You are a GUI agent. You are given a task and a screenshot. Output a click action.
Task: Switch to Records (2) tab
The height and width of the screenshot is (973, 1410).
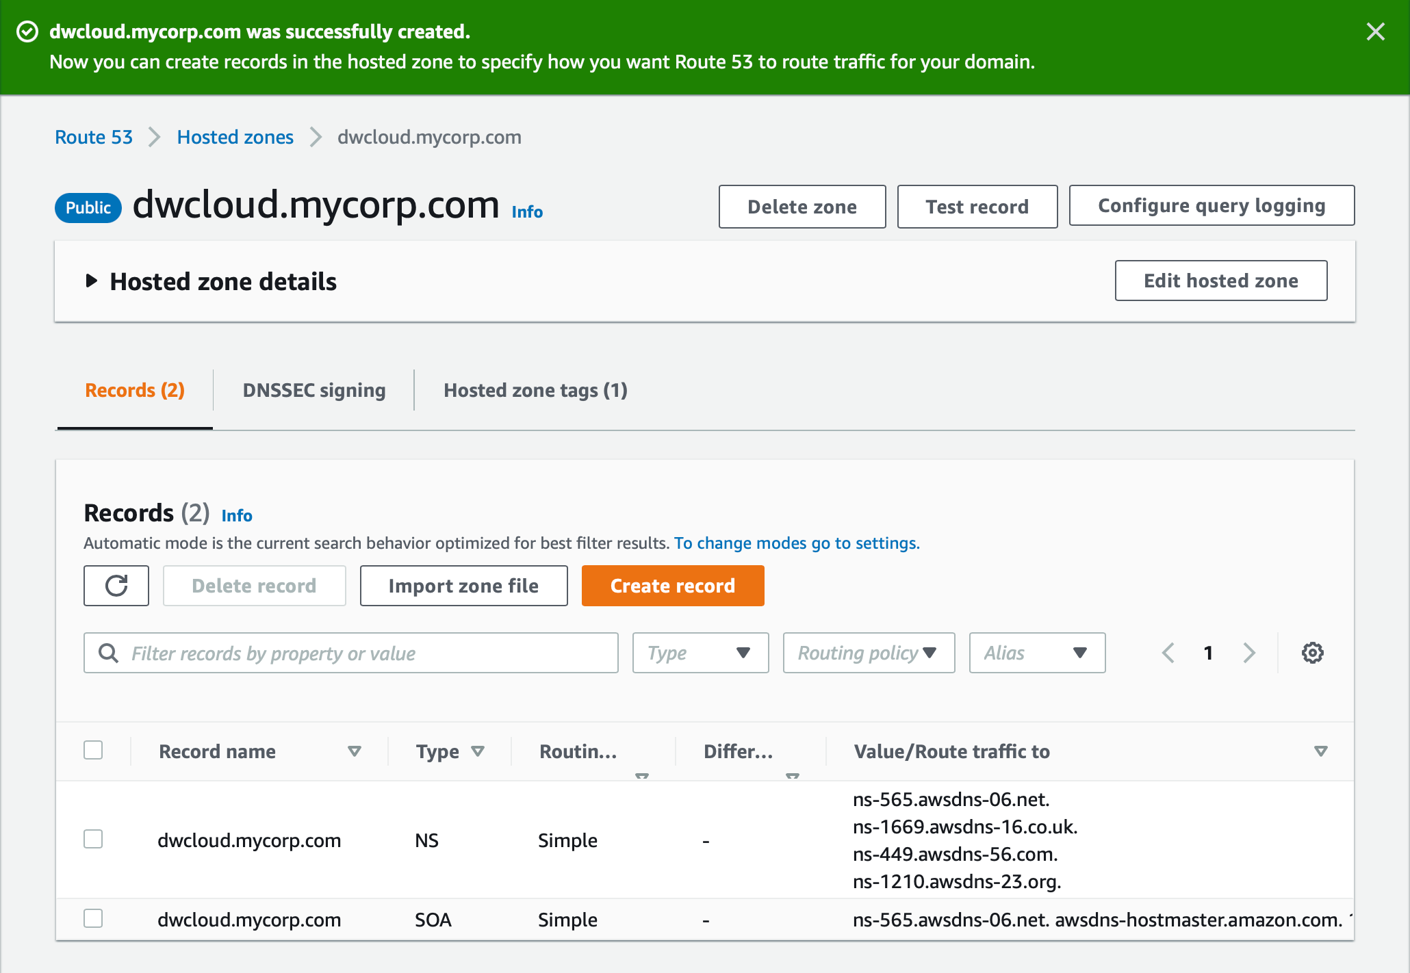(135, 390)
